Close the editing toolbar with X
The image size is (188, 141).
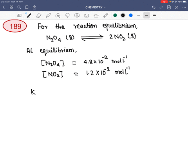(x=177, y=7)
